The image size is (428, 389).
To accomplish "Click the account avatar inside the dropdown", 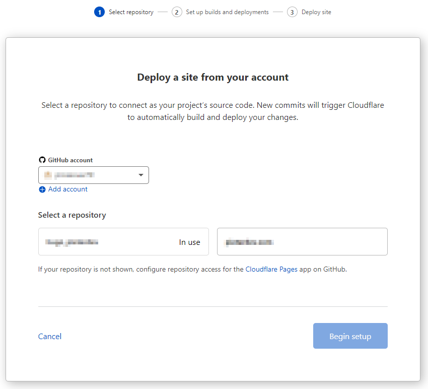I will click(x=48, y=175).
